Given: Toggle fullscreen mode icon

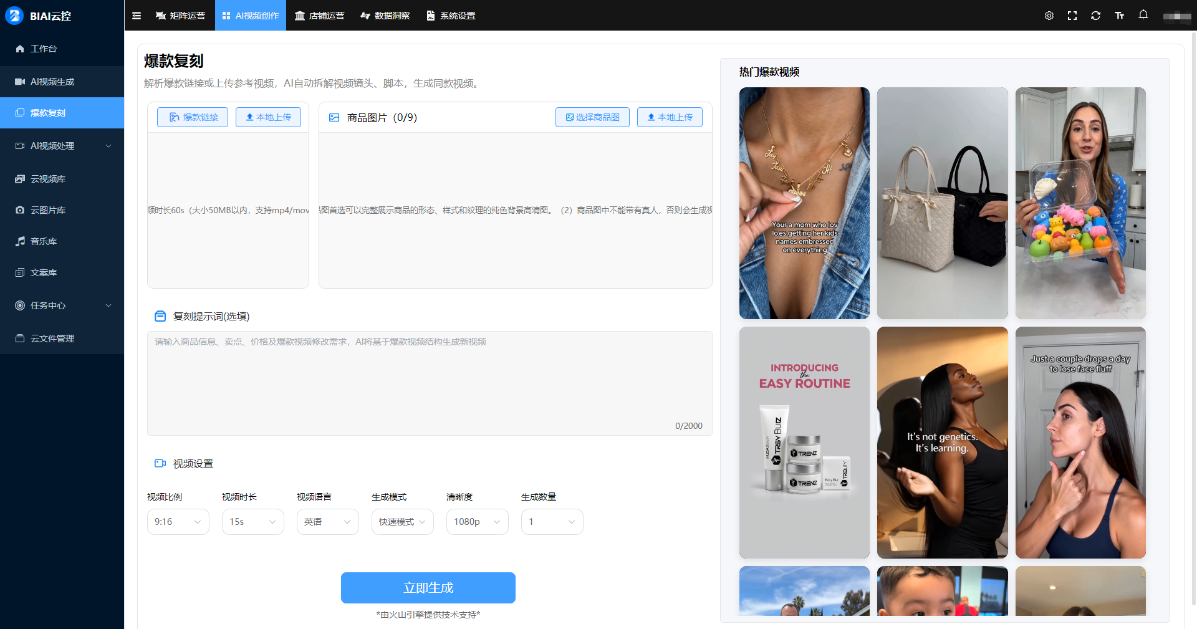Looking at the screenshot, I should (x=1072, y=16).
